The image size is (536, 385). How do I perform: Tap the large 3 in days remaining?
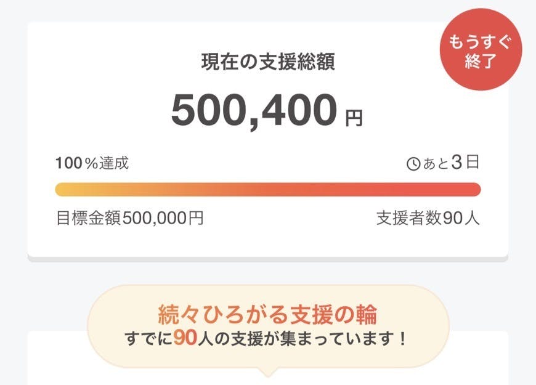coord(457,163)
